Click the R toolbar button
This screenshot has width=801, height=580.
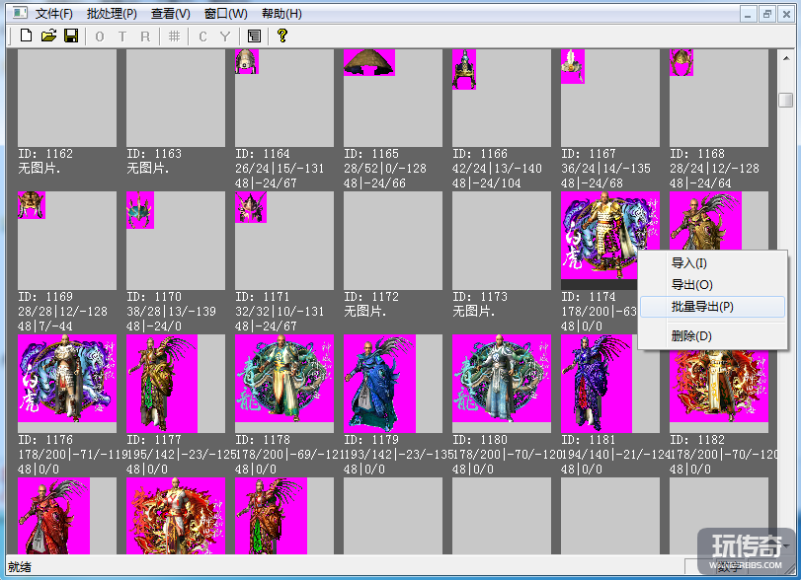pyautogui.click(x=145, y=36)
